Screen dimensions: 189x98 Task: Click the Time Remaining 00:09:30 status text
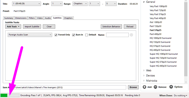pos(92,95)
